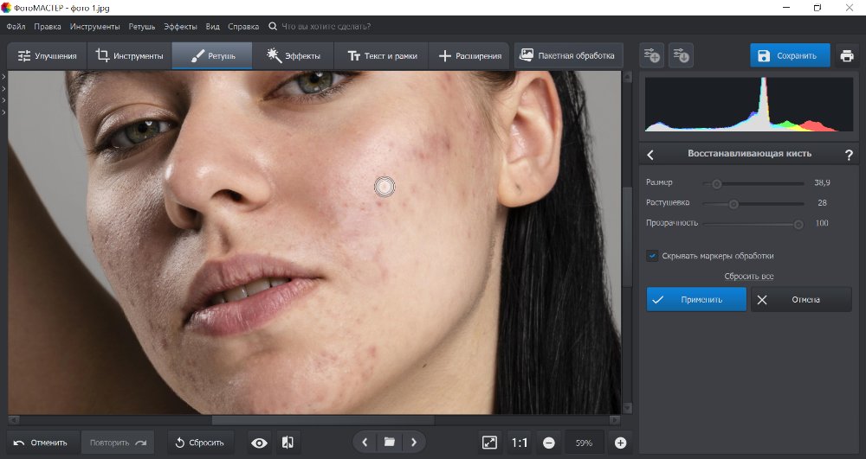Set zoom to 1:1 actual size

pos(519,443)
